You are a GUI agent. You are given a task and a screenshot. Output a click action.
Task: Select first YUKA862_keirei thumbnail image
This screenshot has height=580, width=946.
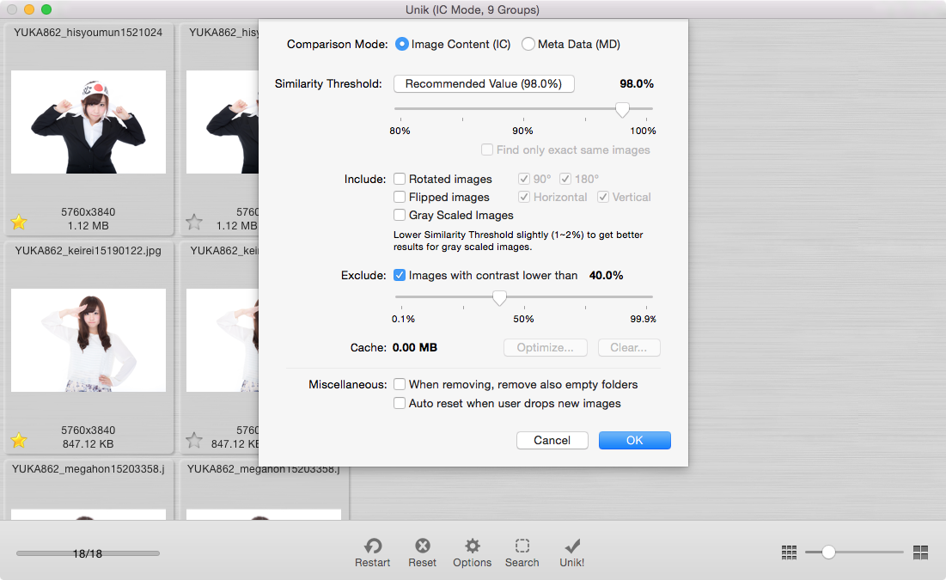click(88, 340)
